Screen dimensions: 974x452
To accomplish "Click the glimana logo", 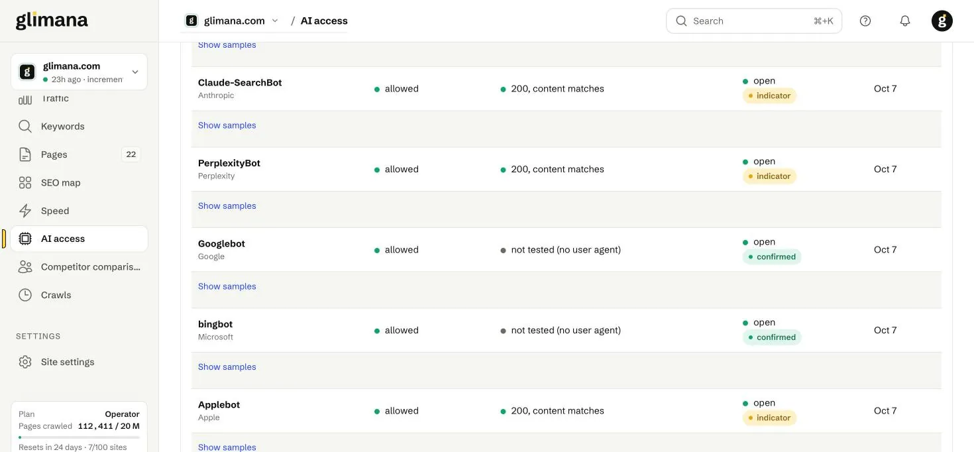I will pos(52,21).
